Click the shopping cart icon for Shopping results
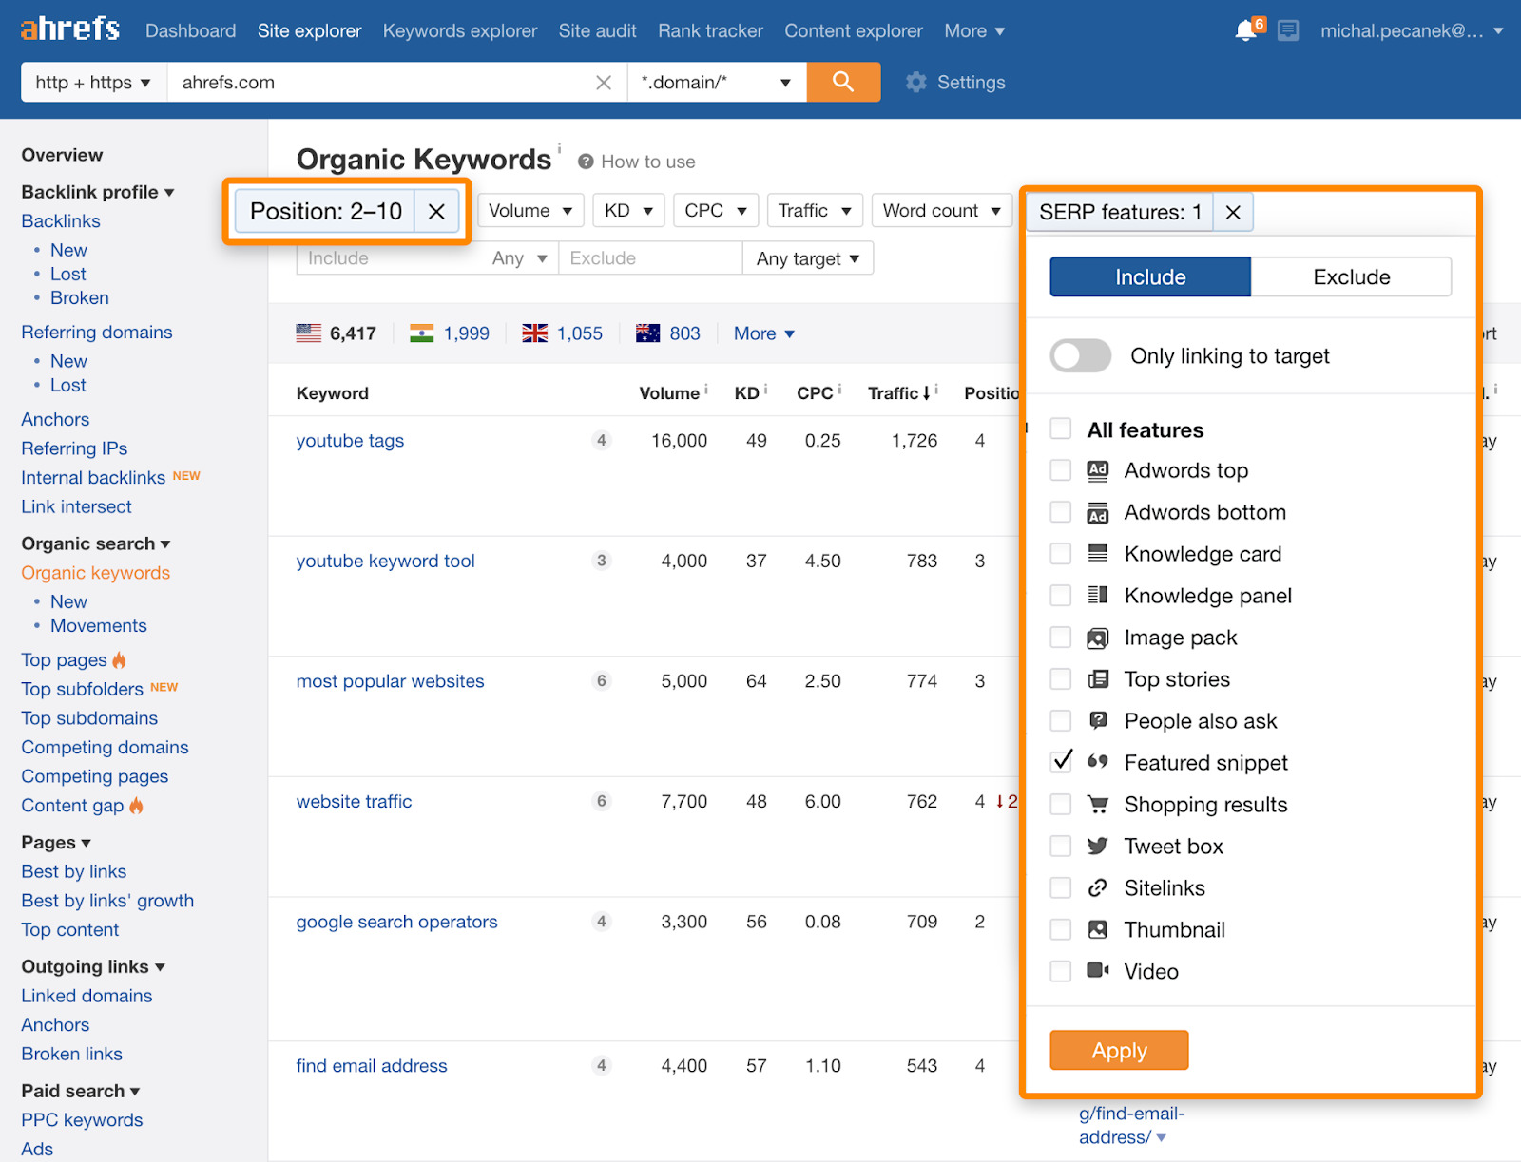The image size is (1521, 1162). 1098,804
